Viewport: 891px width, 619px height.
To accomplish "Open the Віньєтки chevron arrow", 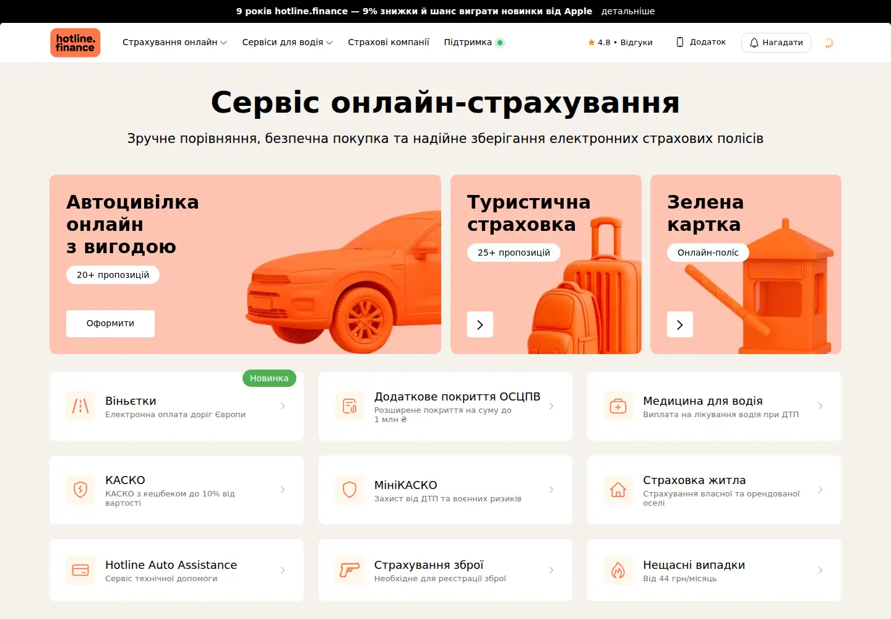I will click(283, 406).
